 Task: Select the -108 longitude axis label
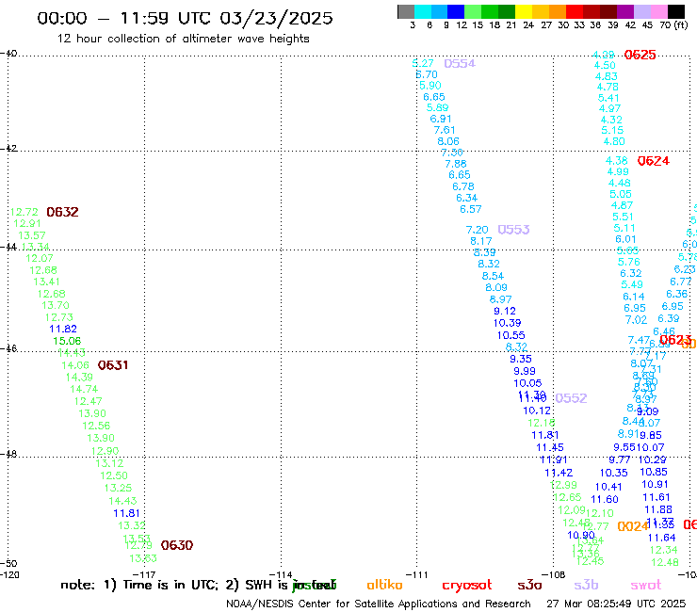click(x=554, y=574)
